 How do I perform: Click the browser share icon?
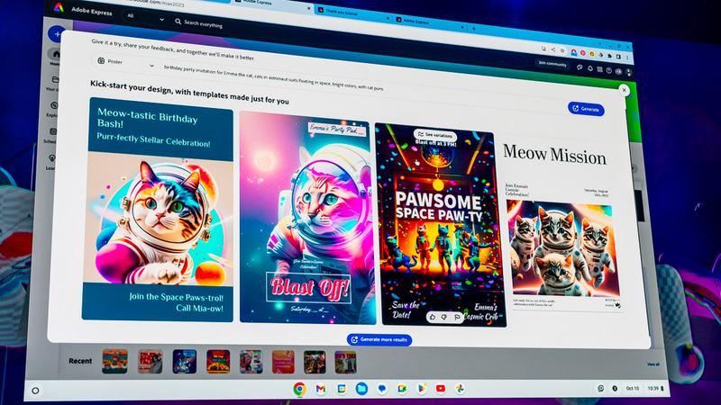click(553, 49)
